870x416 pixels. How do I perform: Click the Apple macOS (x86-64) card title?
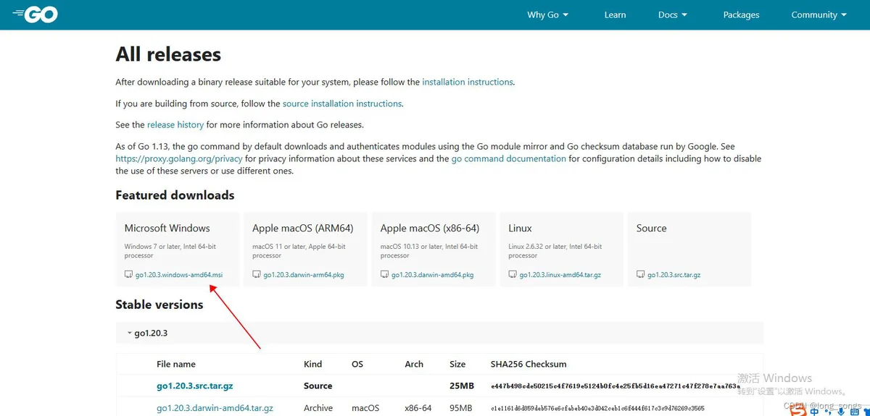430,228
